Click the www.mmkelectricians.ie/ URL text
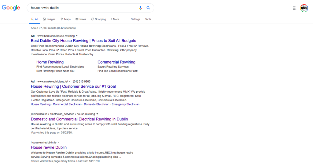Image resolution: width=313 pixels, height=166 pixels. tap(53, 82)
